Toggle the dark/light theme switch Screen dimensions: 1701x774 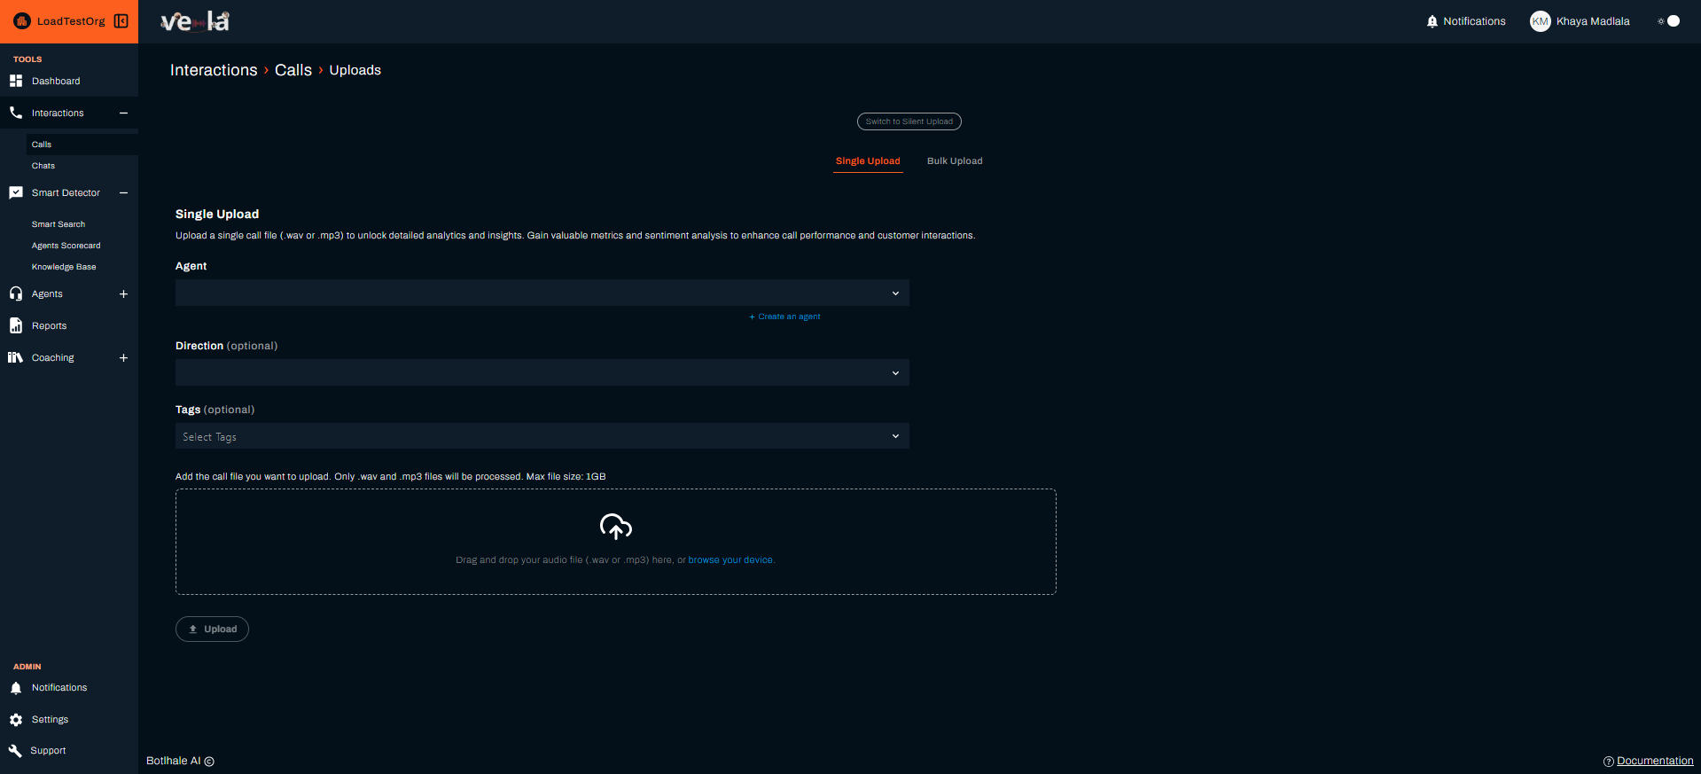tap(1669, 21)
